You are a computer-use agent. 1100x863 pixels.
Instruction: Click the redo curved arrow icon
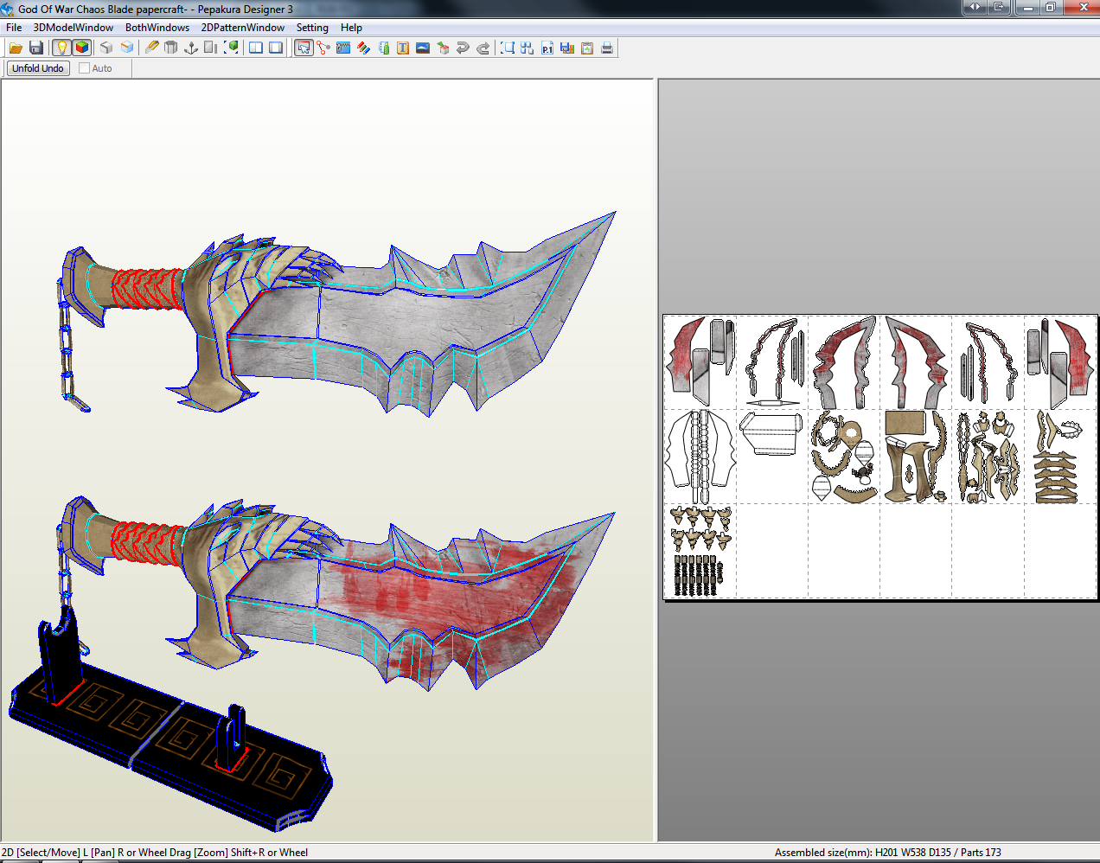pos(483,48)
